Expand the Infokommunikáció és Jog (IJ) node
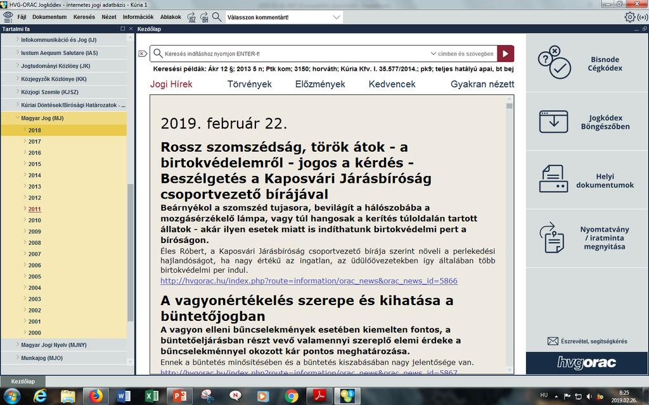Image resolution: width=649 pixels, height=405 pixels. coord(17,40)
